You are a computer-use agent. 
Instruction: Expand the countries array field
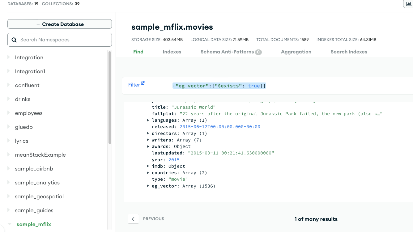click(x=148, y=173)
